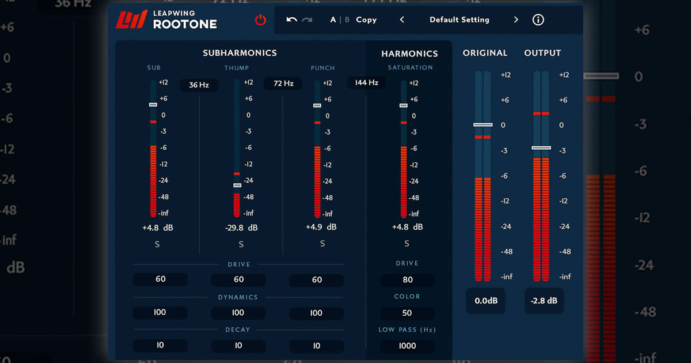The height and width of the screenshot is (363, 691).
Task: Click the Output gain fader handle
Action: (x=541, y=148)
